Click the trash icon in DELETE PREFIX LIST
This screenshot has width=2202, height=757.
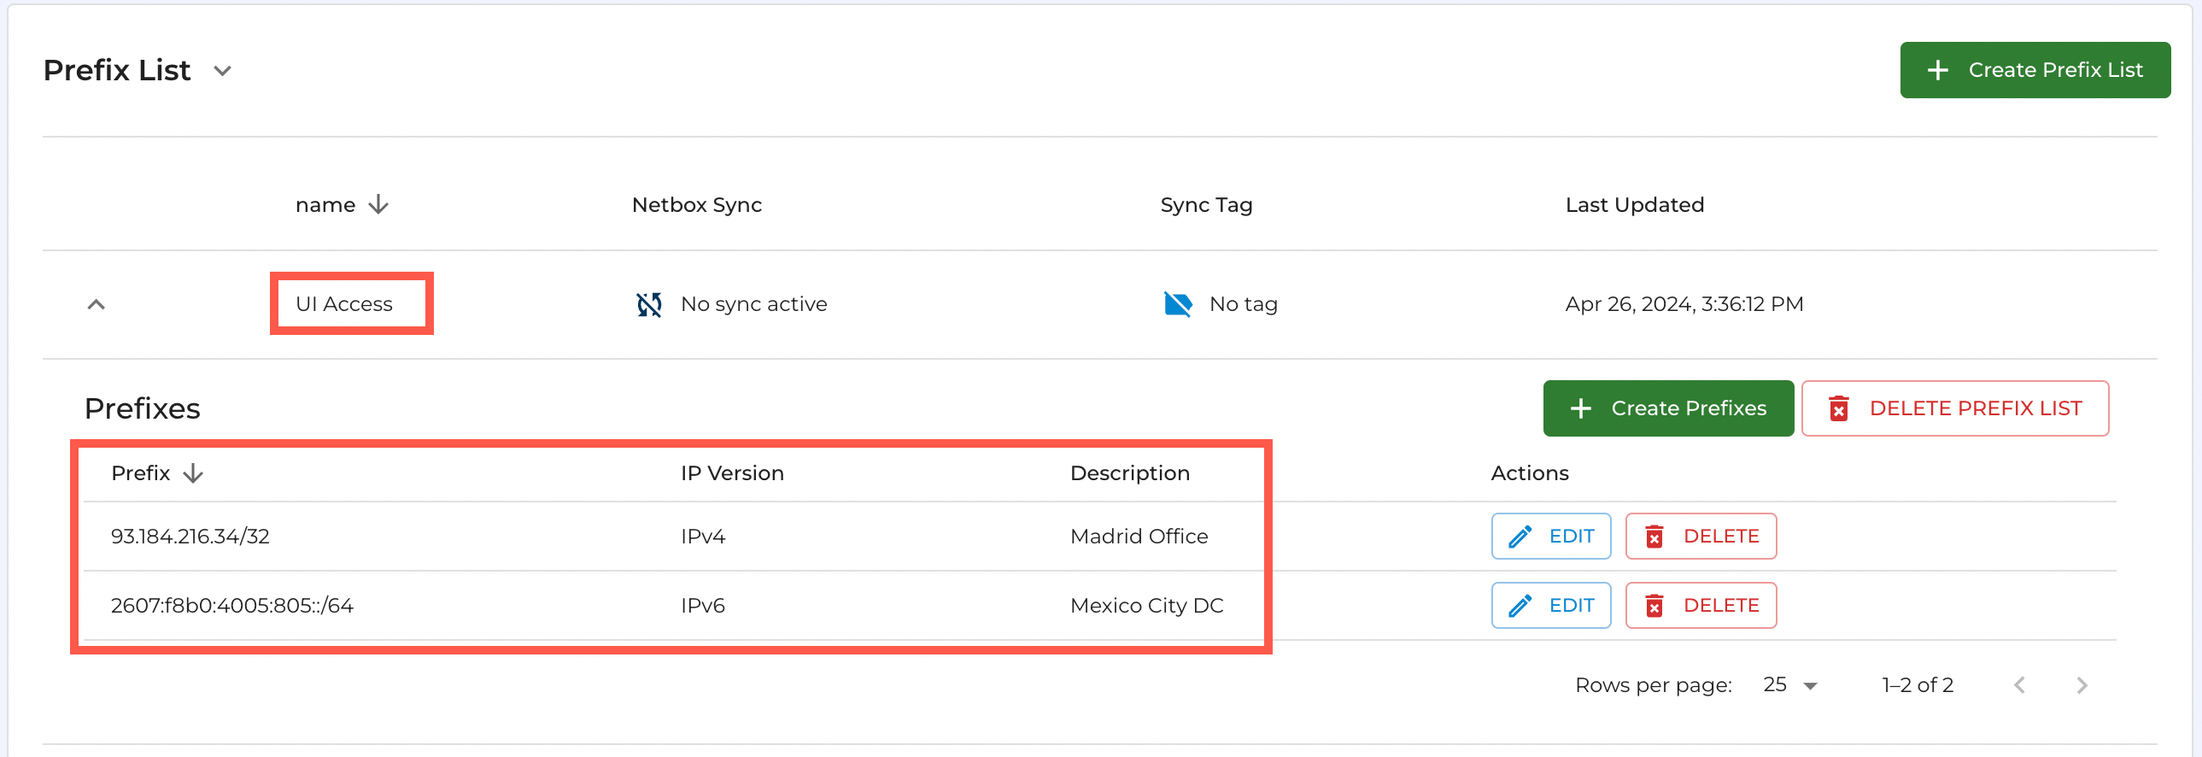pos(1839,409)
